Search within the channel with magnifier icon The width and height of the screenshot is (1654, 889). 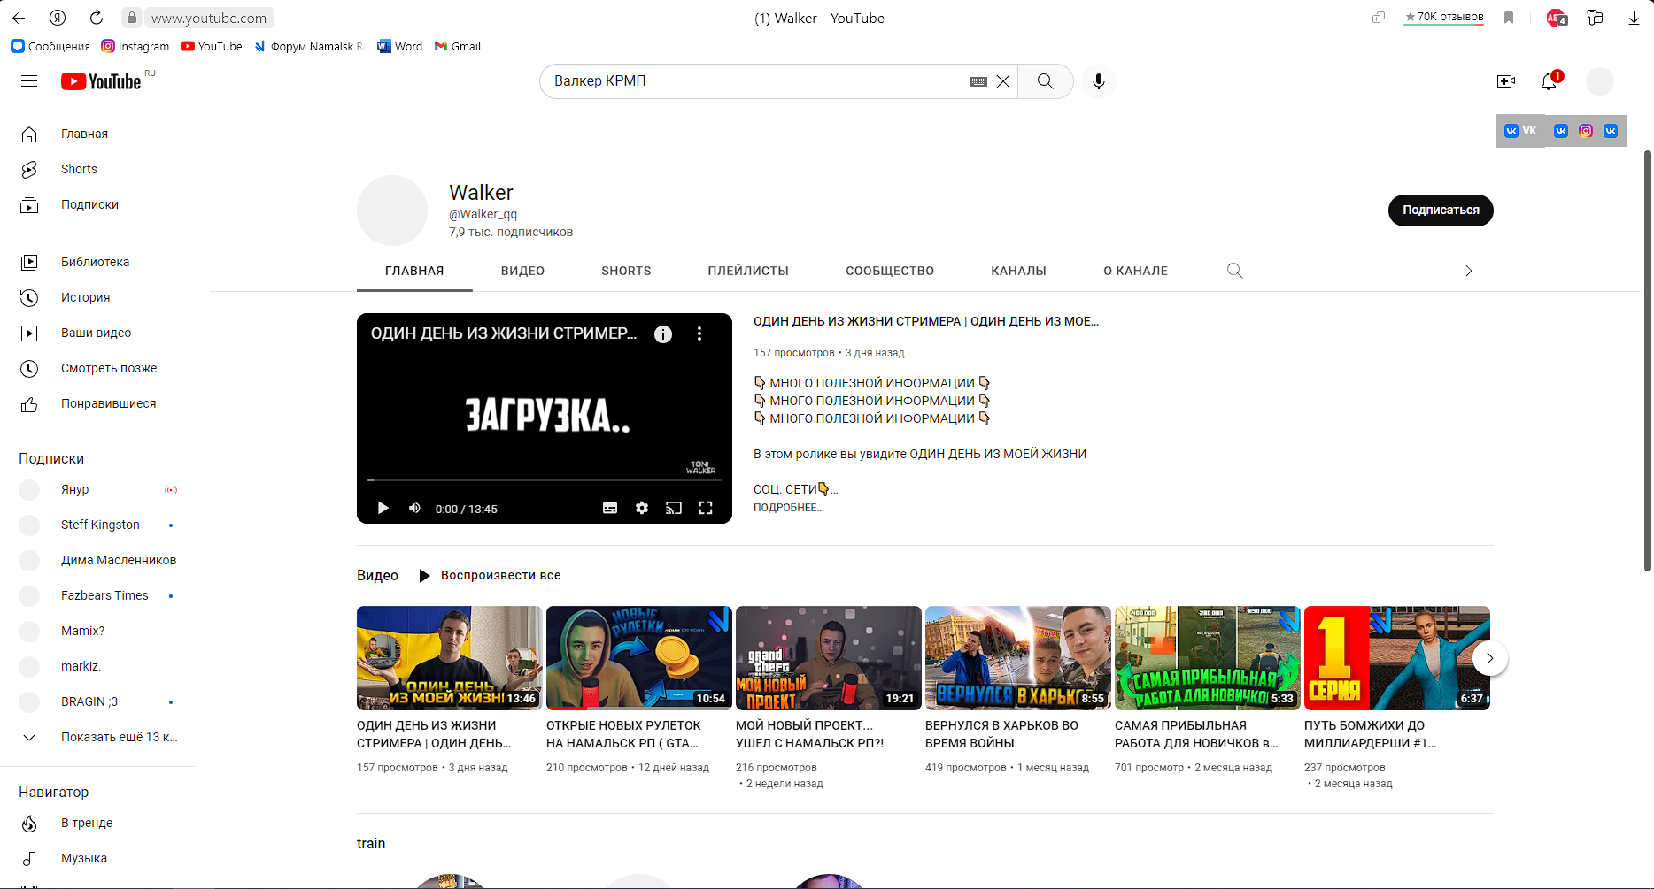click(x=1235, y=271)
